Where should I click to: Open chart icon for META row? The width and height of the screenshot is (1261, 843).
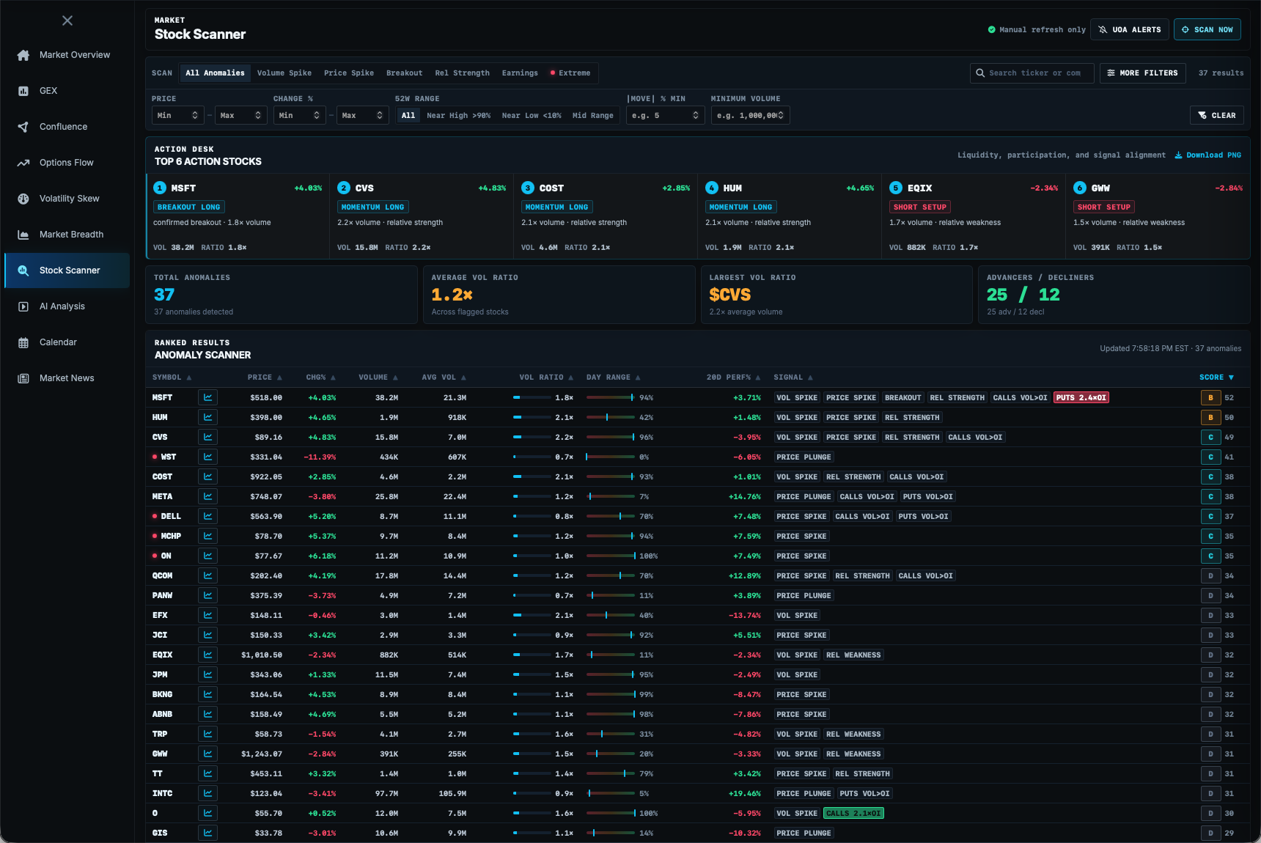(207, 496)
